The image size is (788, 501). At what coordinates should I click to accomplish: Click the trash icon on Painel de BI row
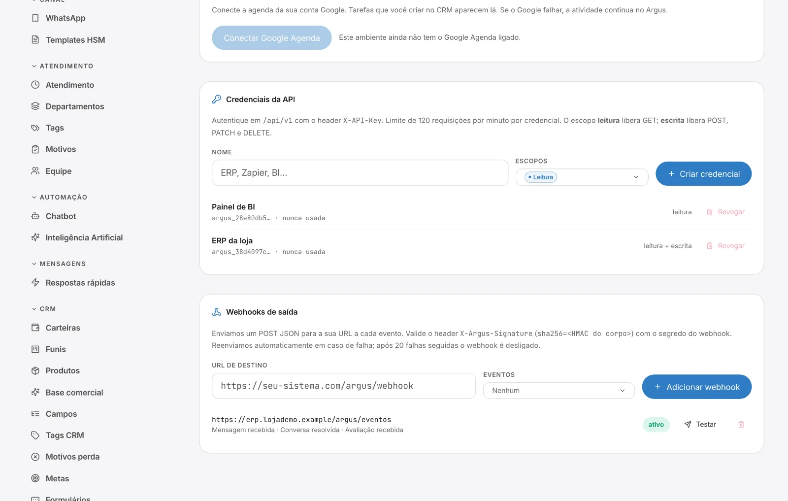pos(710,212)
